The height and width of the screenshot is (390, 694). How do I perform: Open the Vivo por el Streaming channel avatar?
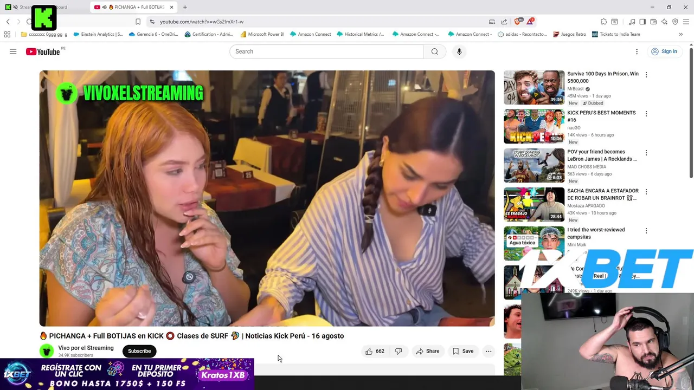click(x=47, y=351)
